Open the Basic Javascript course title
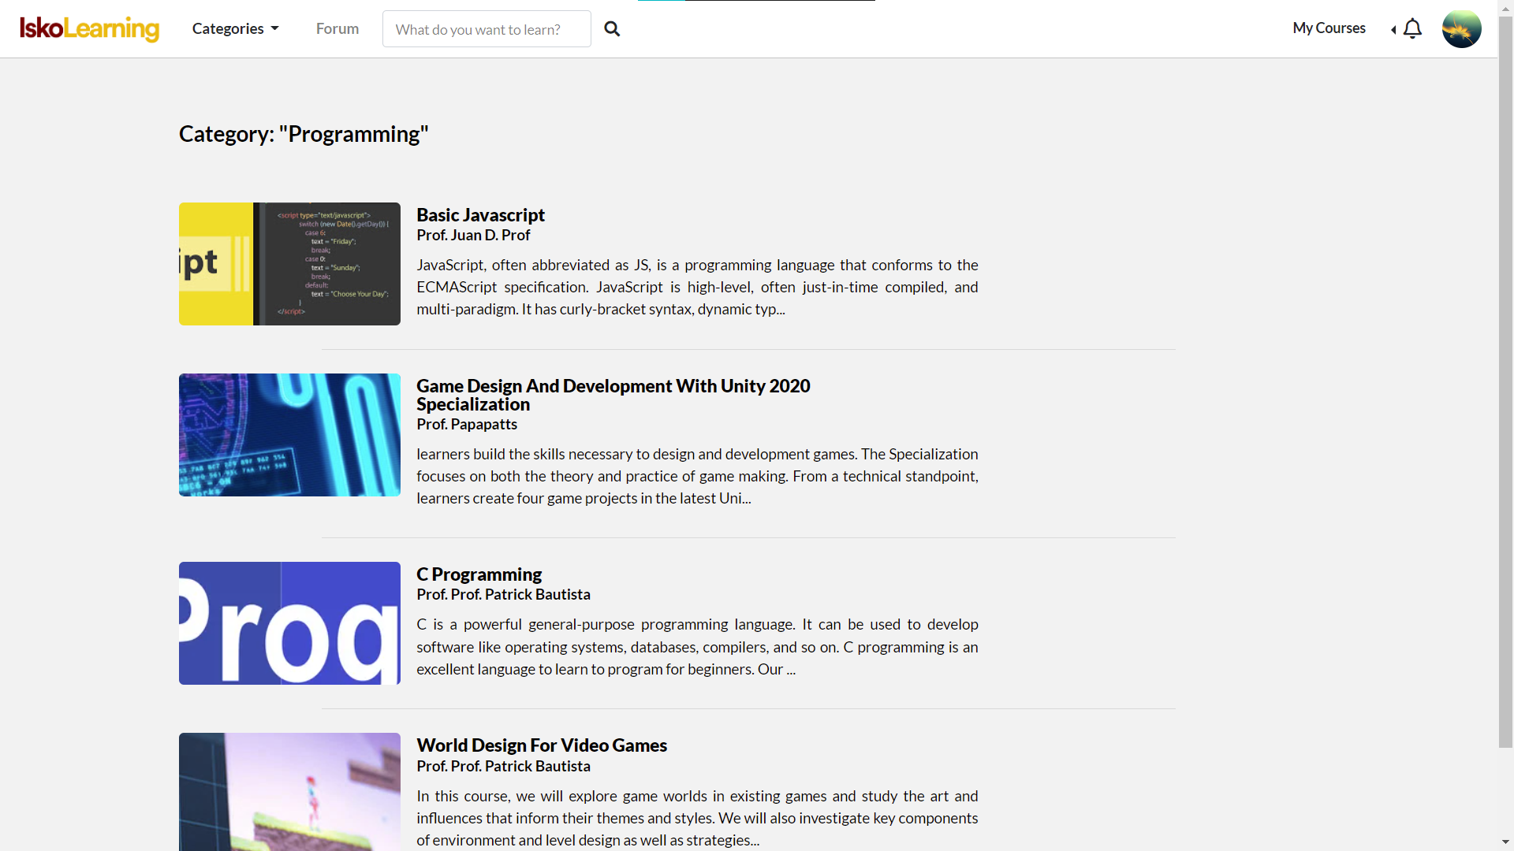 pyautogui.click(x=480, y=215)
